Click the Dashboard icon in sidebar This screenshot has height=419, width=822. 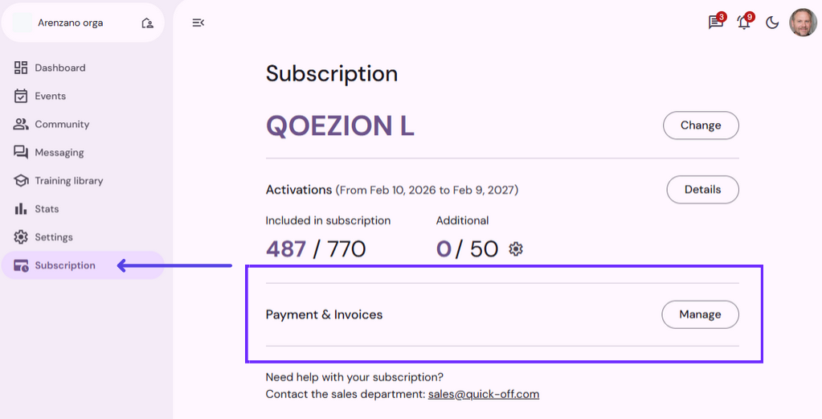21,68
